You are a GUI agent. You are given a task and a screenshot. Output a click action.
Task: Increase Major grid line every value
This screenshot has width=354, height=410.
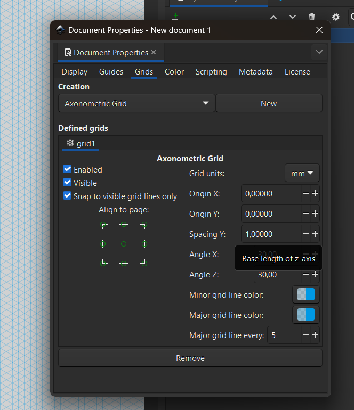coord(315,335)
